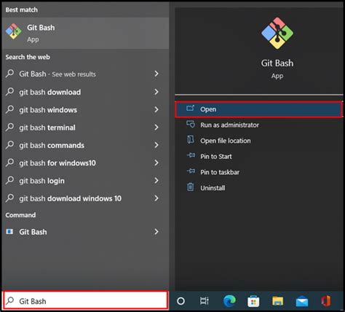Click the Git Bash icon in best match

14,31
